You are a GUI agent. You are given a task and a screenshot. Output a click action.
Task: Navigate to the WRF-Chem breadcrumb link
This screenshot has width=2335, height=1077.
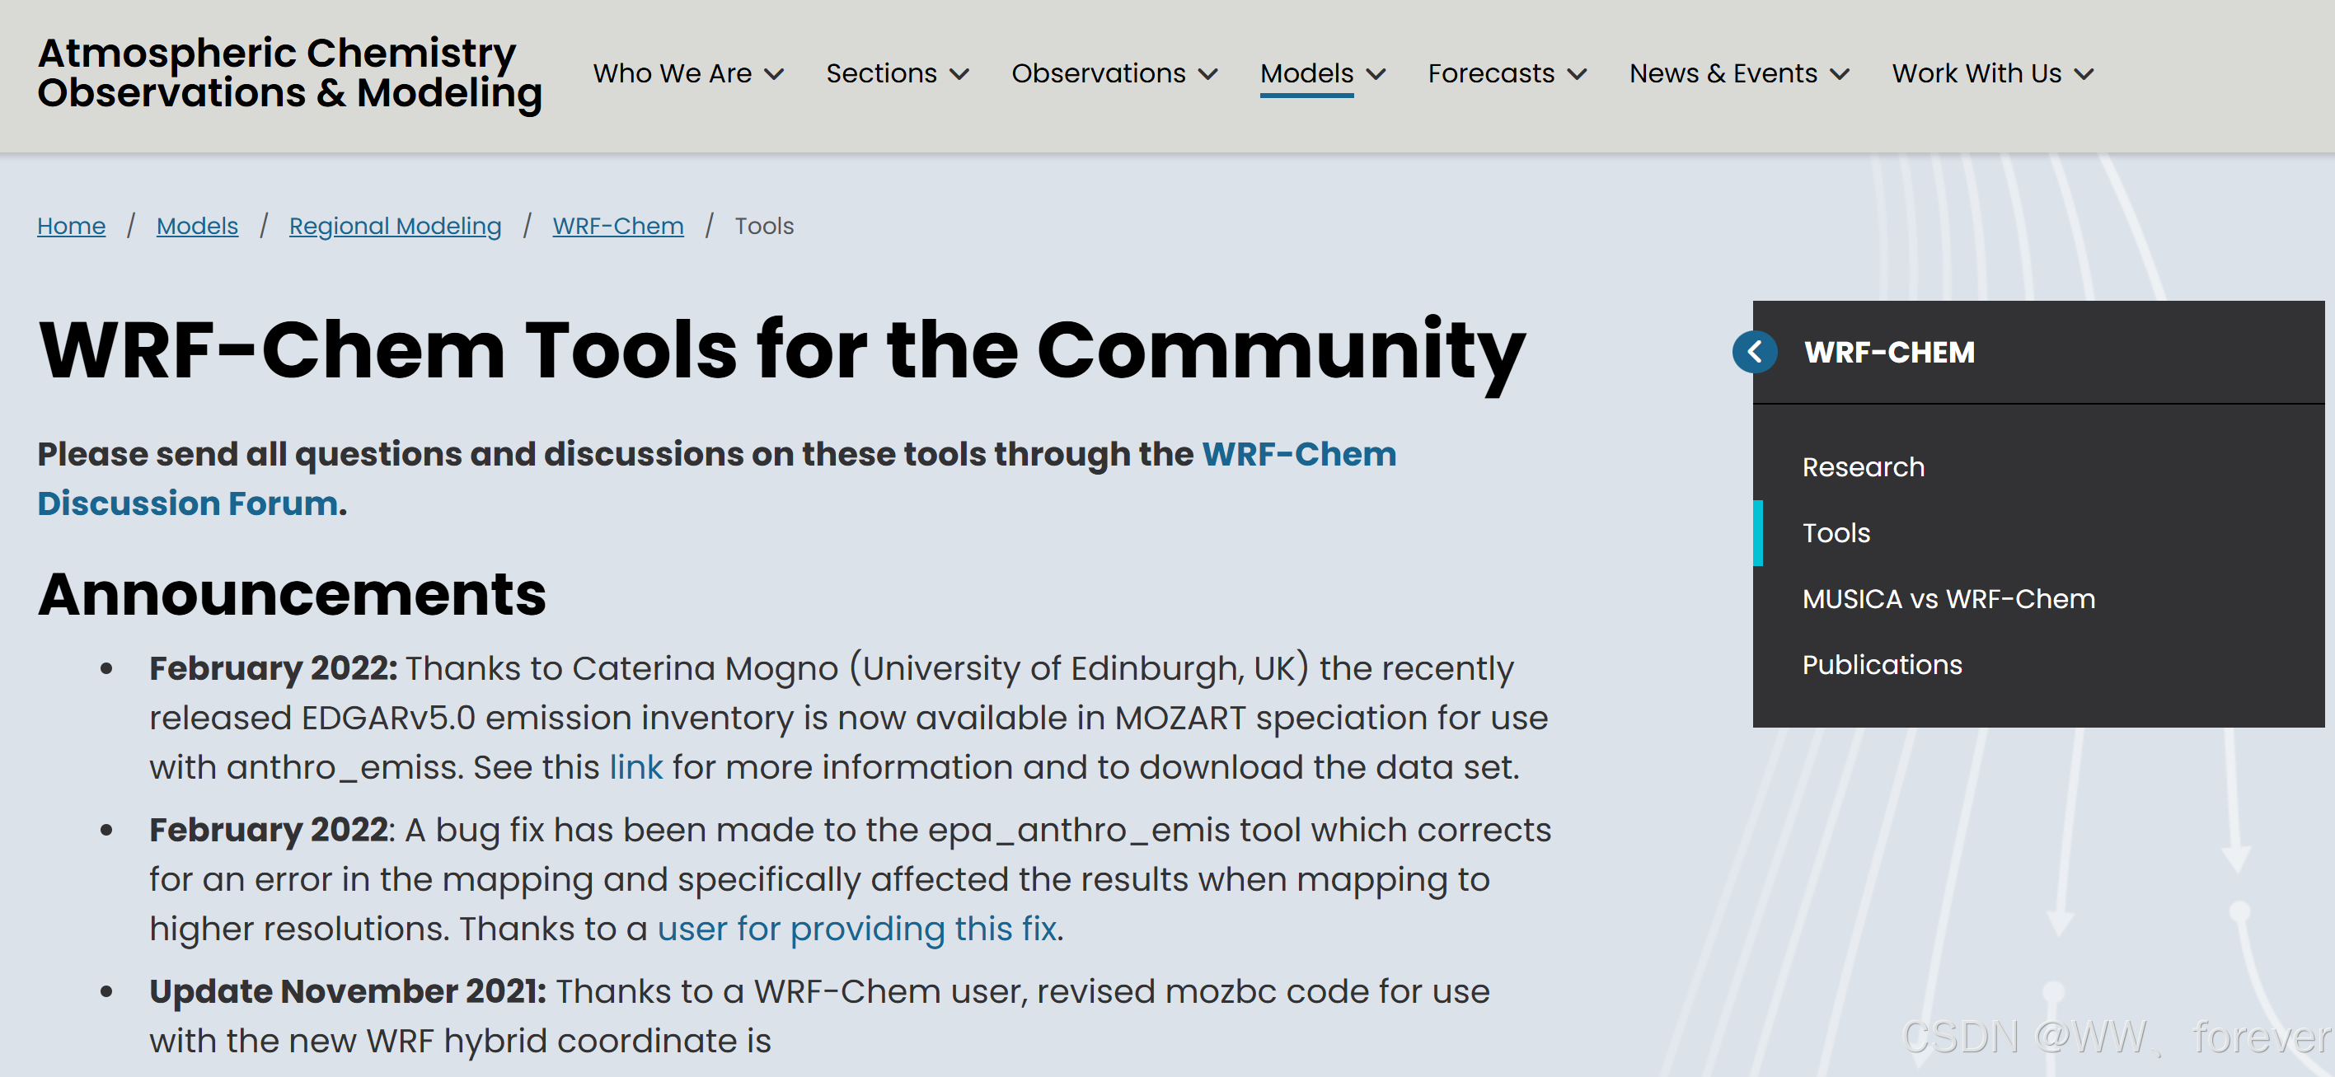pos(617,226)
